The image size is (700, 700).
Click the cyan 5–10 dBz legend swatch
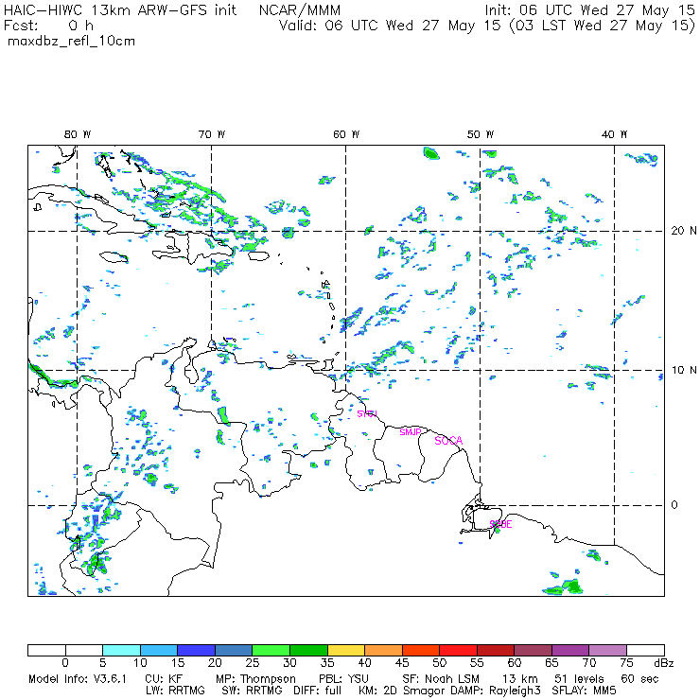pyautogui.click(x=121, y=650)
